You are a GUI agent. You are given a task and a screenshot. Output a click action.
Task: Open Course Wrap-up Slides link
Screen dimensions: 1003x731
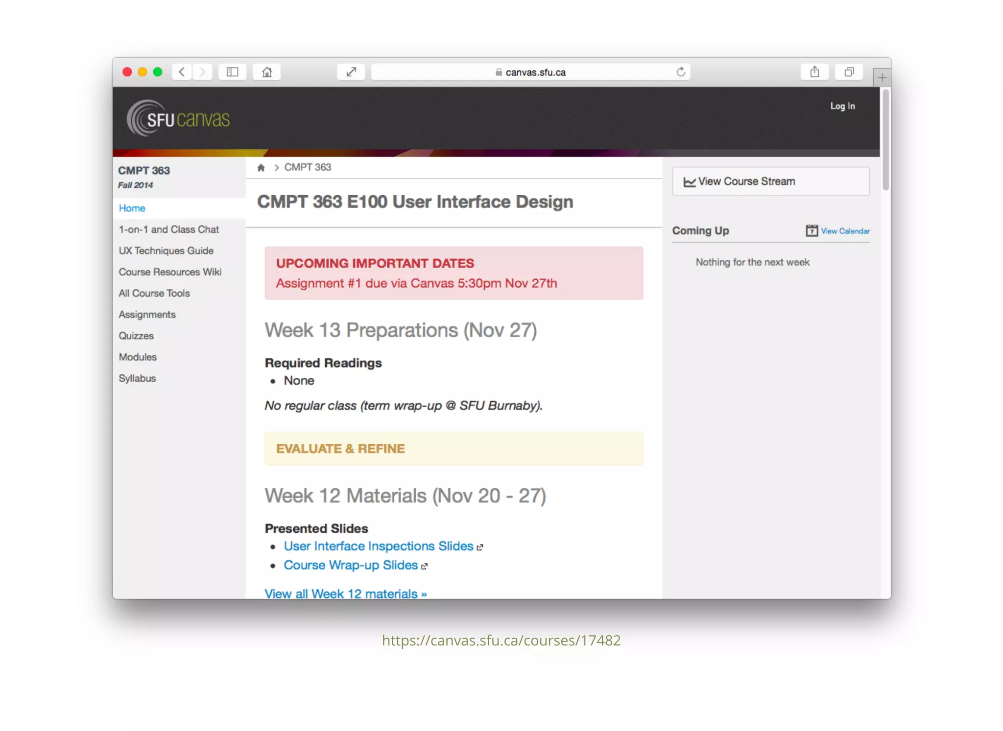point(351,565)
